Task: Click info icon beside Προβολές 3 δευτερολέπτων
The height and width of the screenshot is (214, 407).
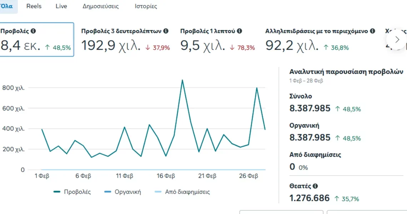Action: click(x=166, y=31)
